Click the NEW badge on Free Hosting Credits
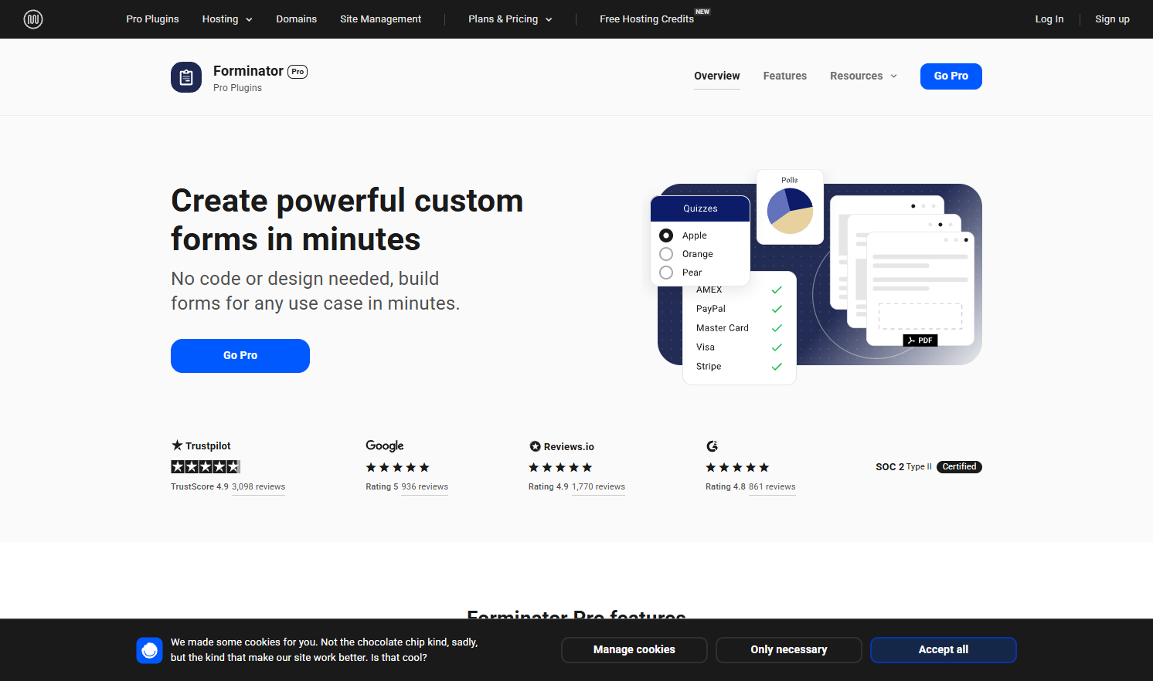 pos(702,12)
